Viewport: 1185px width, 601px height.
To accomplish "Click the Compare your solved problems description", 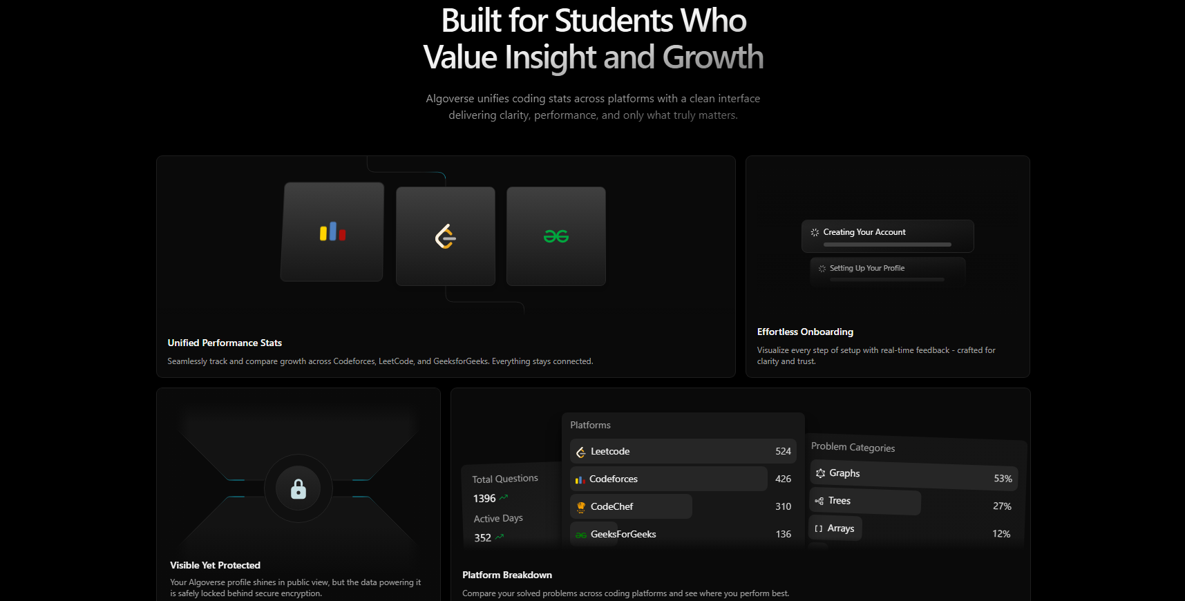I will [x=625, y=593].
